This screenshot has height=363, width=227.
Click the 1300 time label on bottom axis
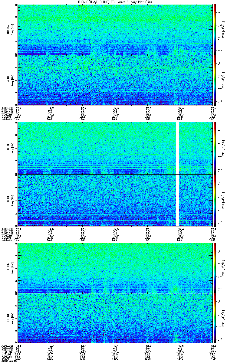pyautogui.click(x=115, y=358)
